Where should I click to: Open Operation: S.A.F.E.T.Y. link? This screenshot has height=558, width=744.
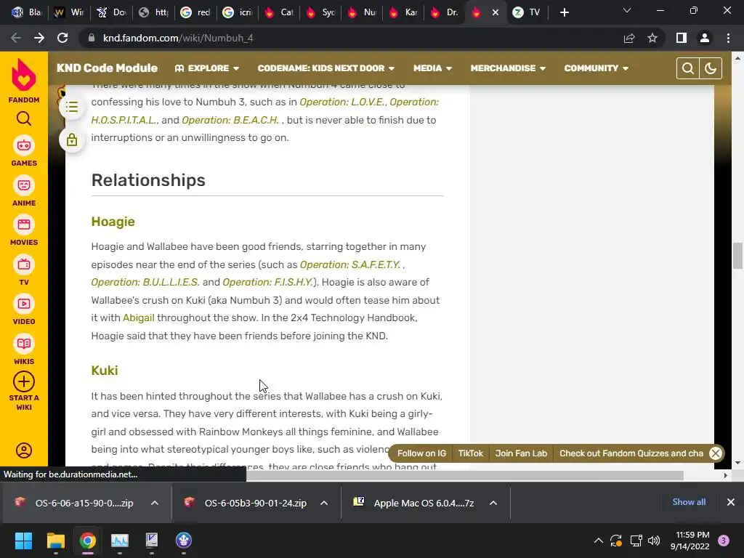click(x=350, y=264)
